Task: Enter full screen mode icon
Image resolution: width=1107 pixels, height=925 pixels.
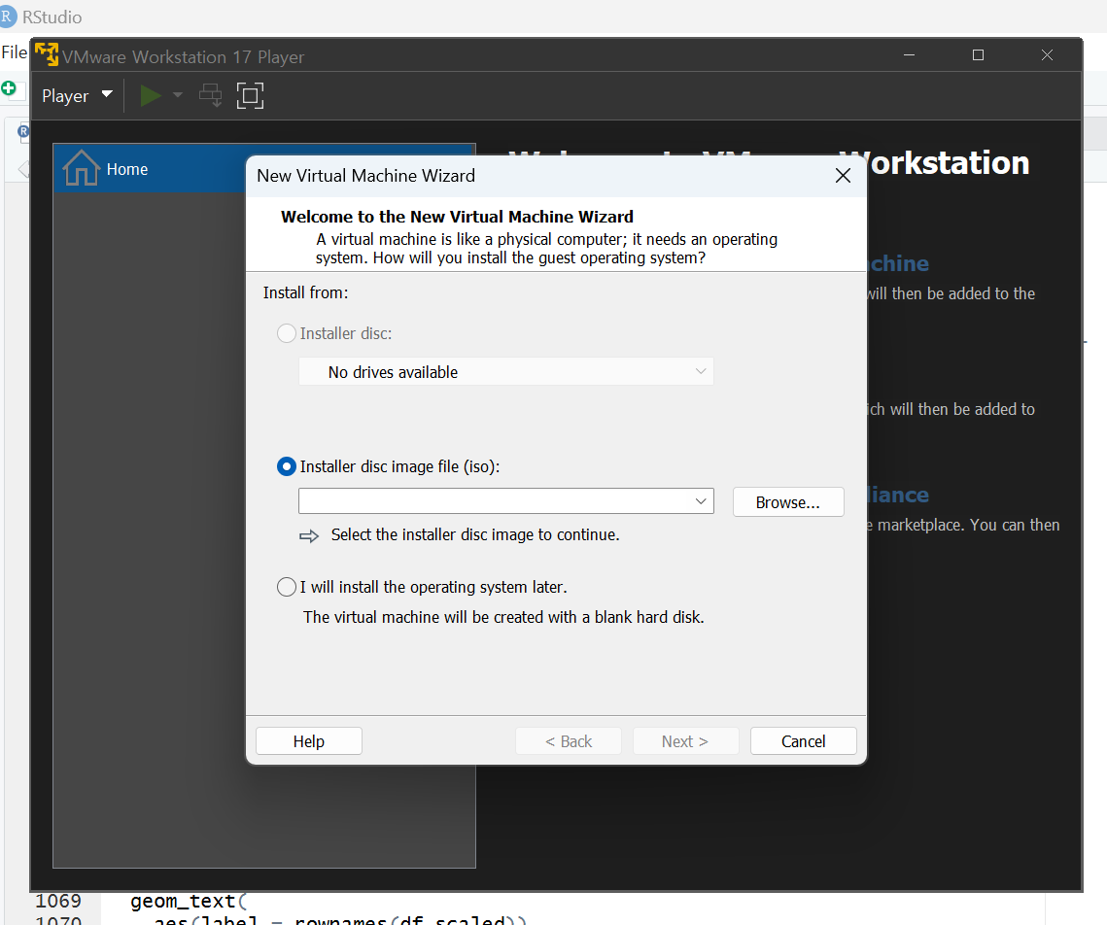Action: pos(250,95)
